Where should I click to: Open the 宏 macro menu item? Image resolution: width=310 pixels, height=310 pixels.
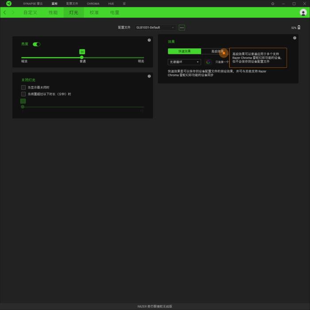pyautogui.click(x=124, y=4)
